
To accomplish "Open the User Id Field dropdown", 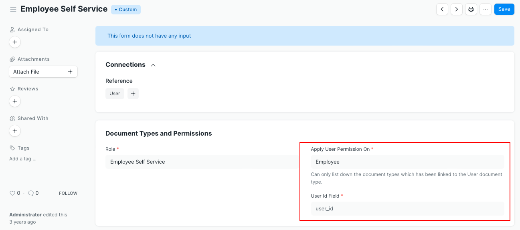I will point(407,208).
